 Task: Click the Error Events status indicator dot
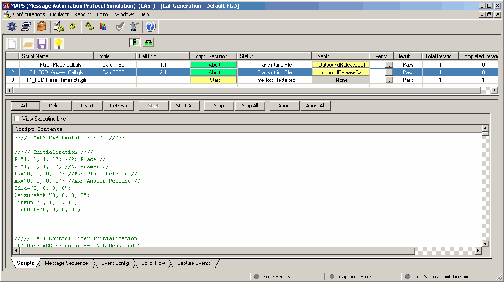[256, 277]
